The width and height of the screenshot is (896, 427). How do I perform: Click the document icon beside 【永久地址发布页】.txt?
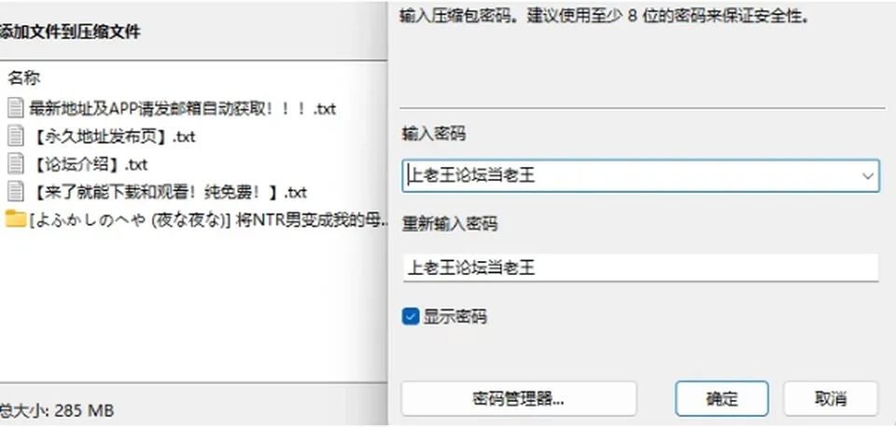click(16, 136)
